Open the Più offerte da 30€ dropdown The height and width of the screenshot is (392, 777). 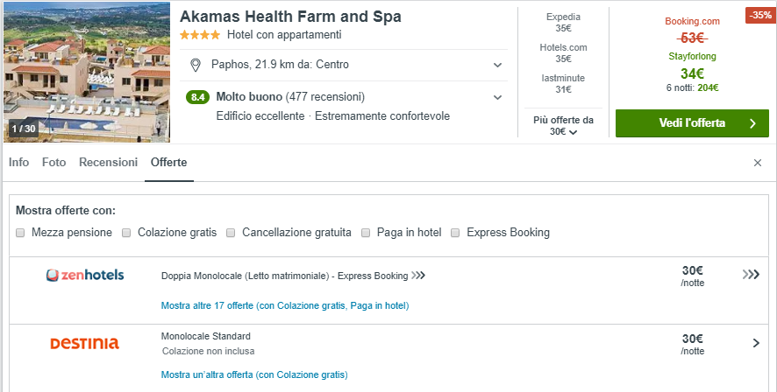(564, 126)
